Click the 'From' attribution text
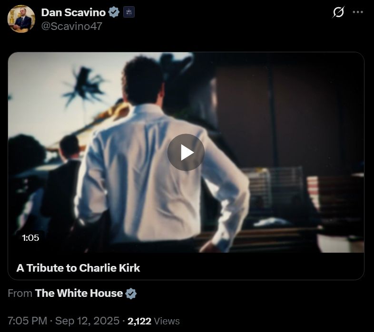The height and width of the screenshot is (332, 374). (x=20, y=293)
